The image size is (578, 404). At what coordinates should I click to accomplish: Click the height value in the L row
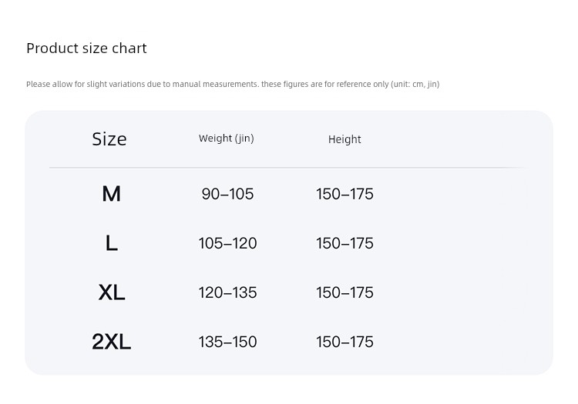pos(344,243)
